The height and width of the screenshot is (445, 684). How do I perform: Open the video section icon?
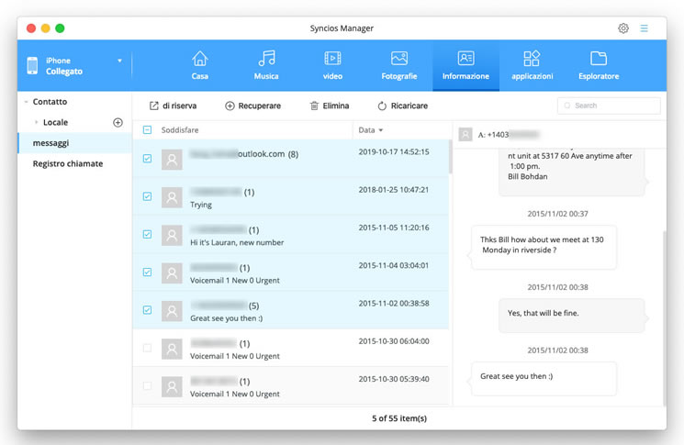(332, 59)
